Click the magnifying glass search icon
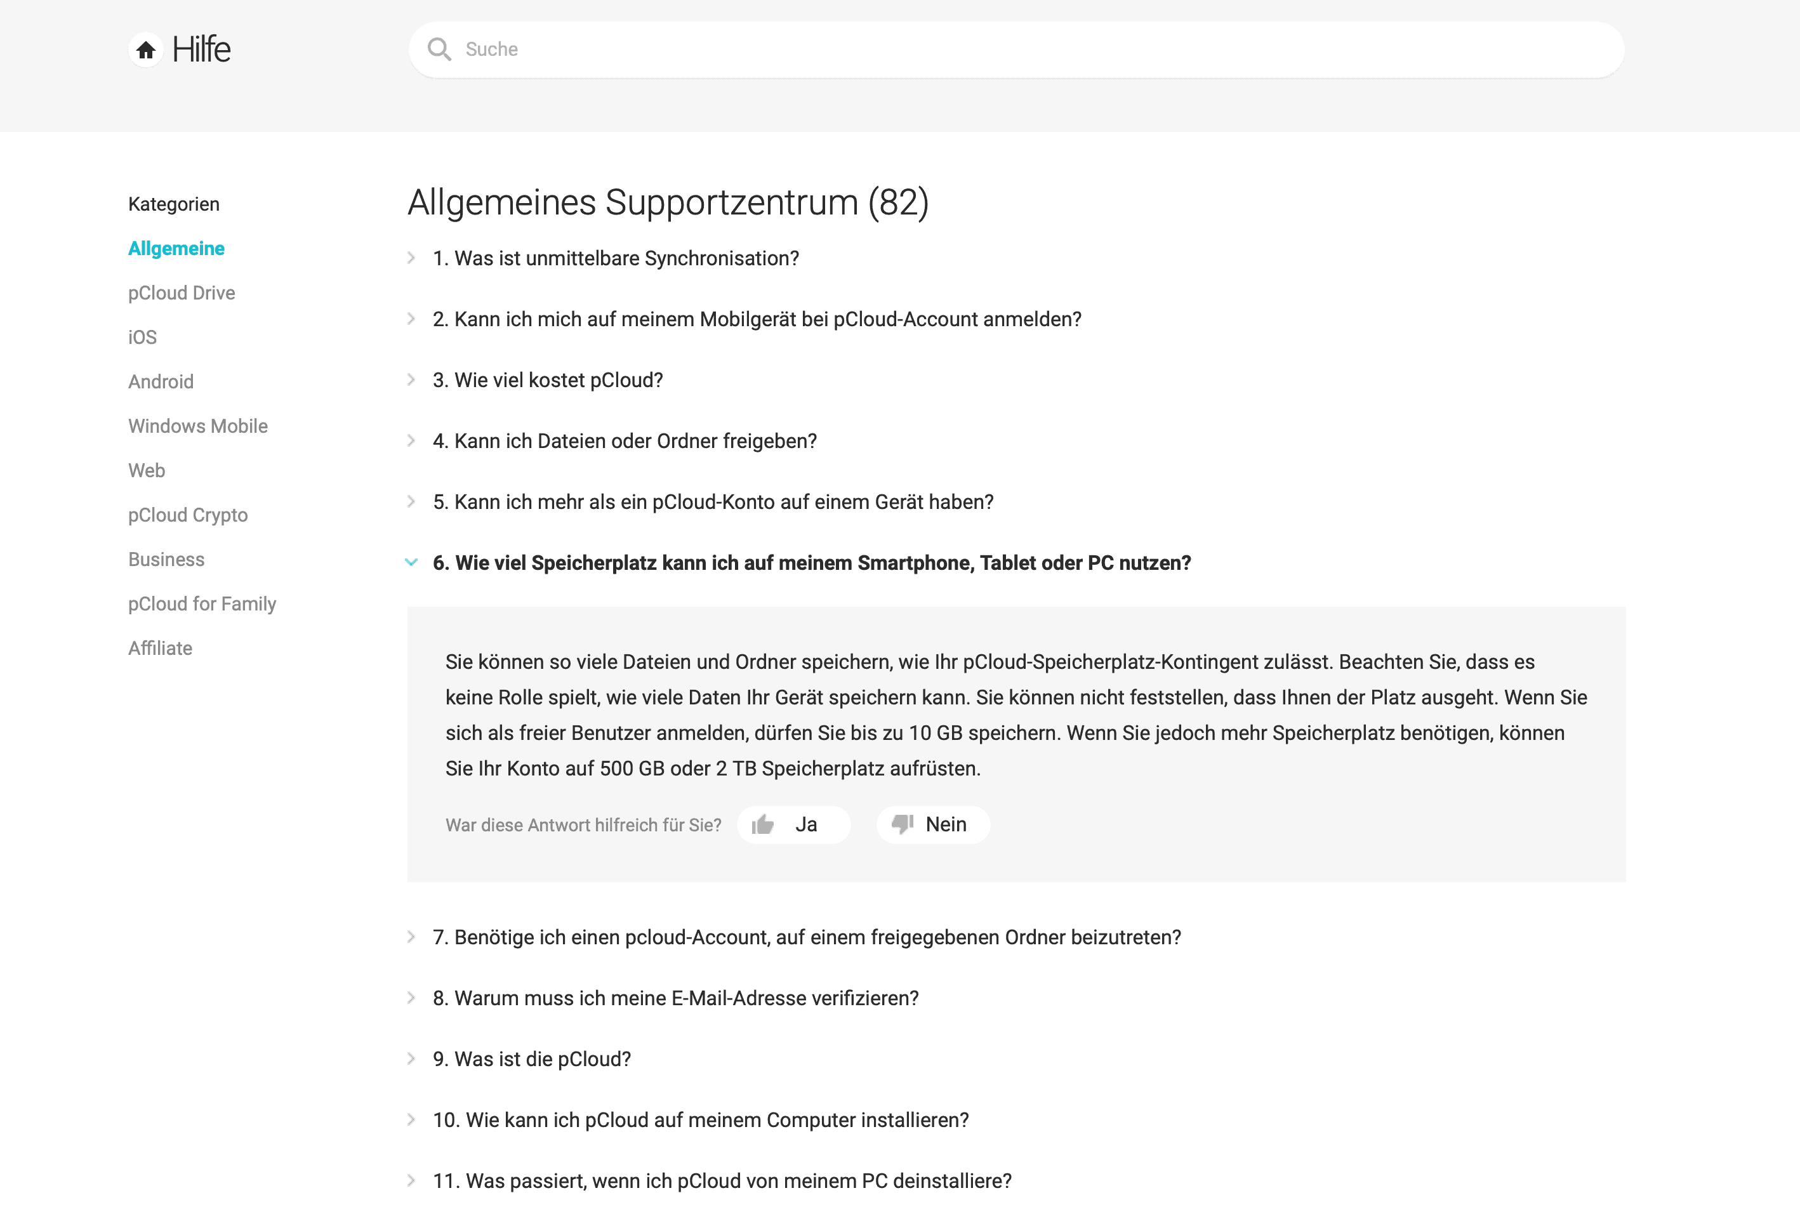The width and height of the screenshot is (1800, 1207). click(439, 49)
